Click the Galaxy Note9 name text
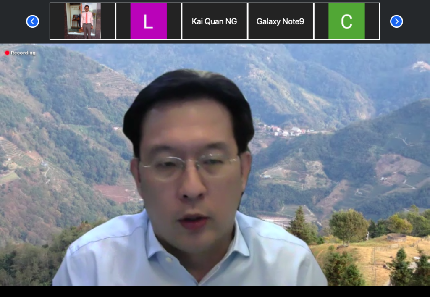This screenshot has width=430, height=297. pyautogui.click(x=280, y=21)
